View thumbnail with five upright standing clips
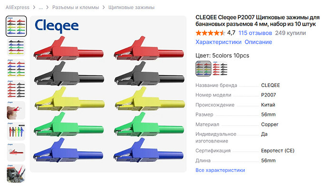This screenshot has width=328, height=190. (x=16, y=131)
